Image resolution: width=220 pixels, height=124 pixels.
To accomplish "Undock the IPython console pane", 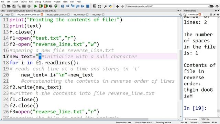I will click(x=216, y=11).
